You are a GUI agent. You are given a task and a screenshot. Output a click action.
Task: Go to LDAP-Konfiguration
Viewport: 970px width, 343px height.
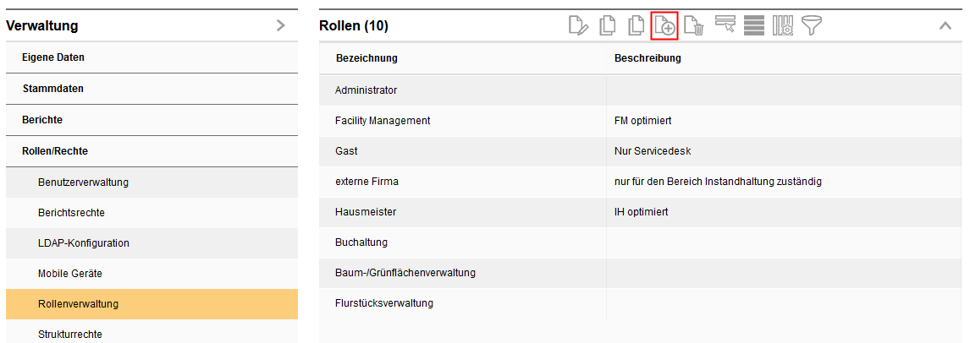pos(84,243)
